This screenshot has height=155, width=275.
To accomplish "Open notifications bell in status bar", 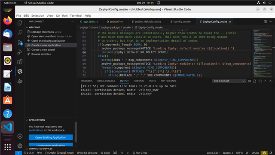I will click(271, 153).
